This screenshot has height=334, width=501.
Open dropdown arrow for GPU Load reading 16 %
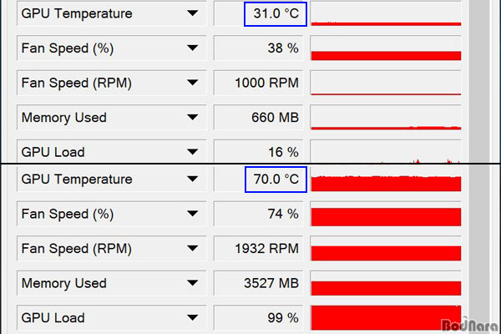point(192,152)
